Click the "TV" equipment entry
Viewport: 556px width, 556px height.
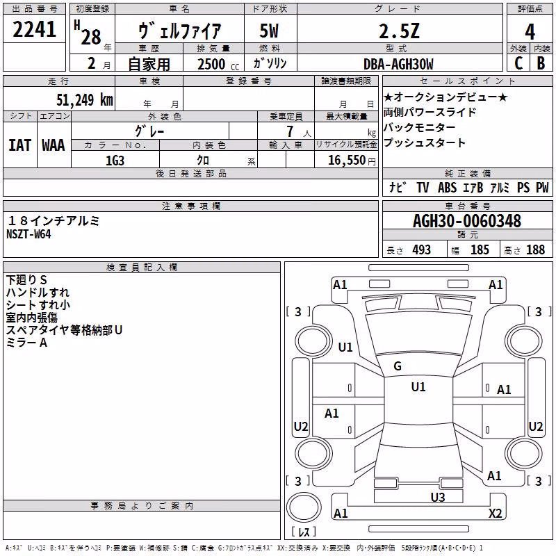click(x=423, y=187)
